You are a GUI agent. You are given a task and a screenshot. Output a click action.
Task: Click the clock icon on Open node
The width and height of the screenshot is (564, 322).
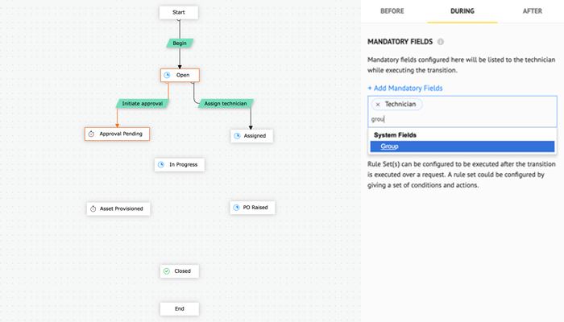(x=167, y=75)
